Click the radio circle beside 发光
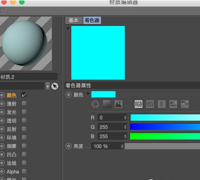The image size is (200, 180). click(2, 112)
